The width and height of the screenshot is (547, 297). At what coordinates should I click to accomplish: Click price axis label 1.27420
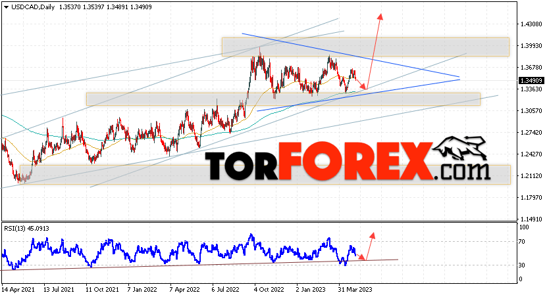click(531, 132)
